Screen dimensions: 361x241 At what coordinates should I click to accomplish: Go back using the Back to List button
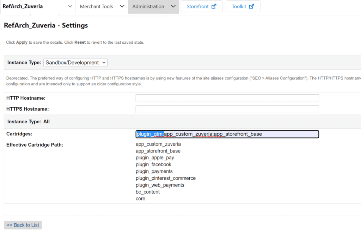(23, 225)
